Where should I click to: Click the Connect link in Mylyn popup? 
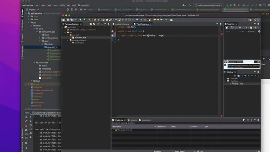click(x=231, y=65)
